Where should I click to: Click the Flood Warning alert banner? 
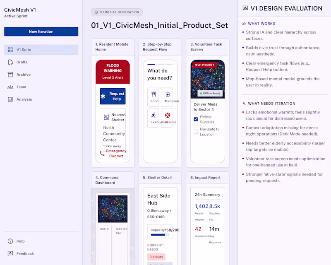(113, 72)
